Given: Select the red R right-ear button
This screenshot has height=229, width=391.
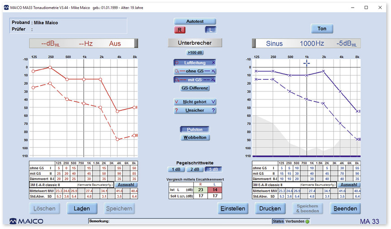Looking at the screenshot, I should coord(179,30).
